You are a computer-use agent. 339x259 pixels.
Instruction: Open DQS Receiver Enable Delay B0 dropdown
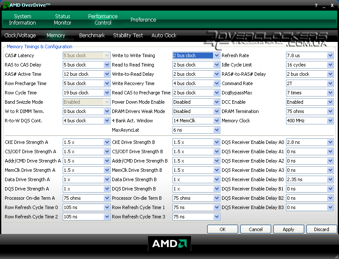[x=330, y=179]
